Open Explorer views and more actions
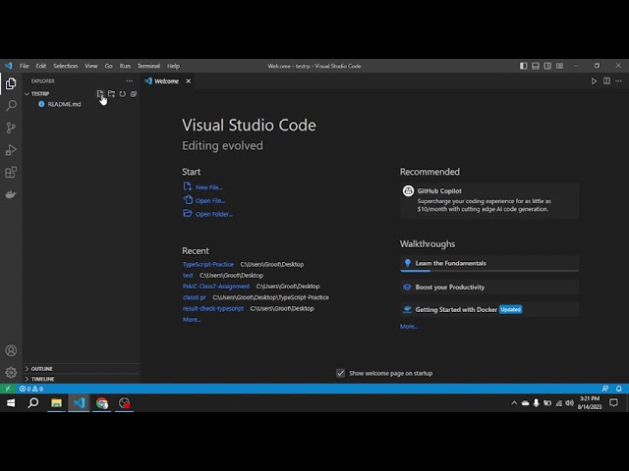Image resolution: width=629 pixels, height=471 pixels. pos(129,80)
